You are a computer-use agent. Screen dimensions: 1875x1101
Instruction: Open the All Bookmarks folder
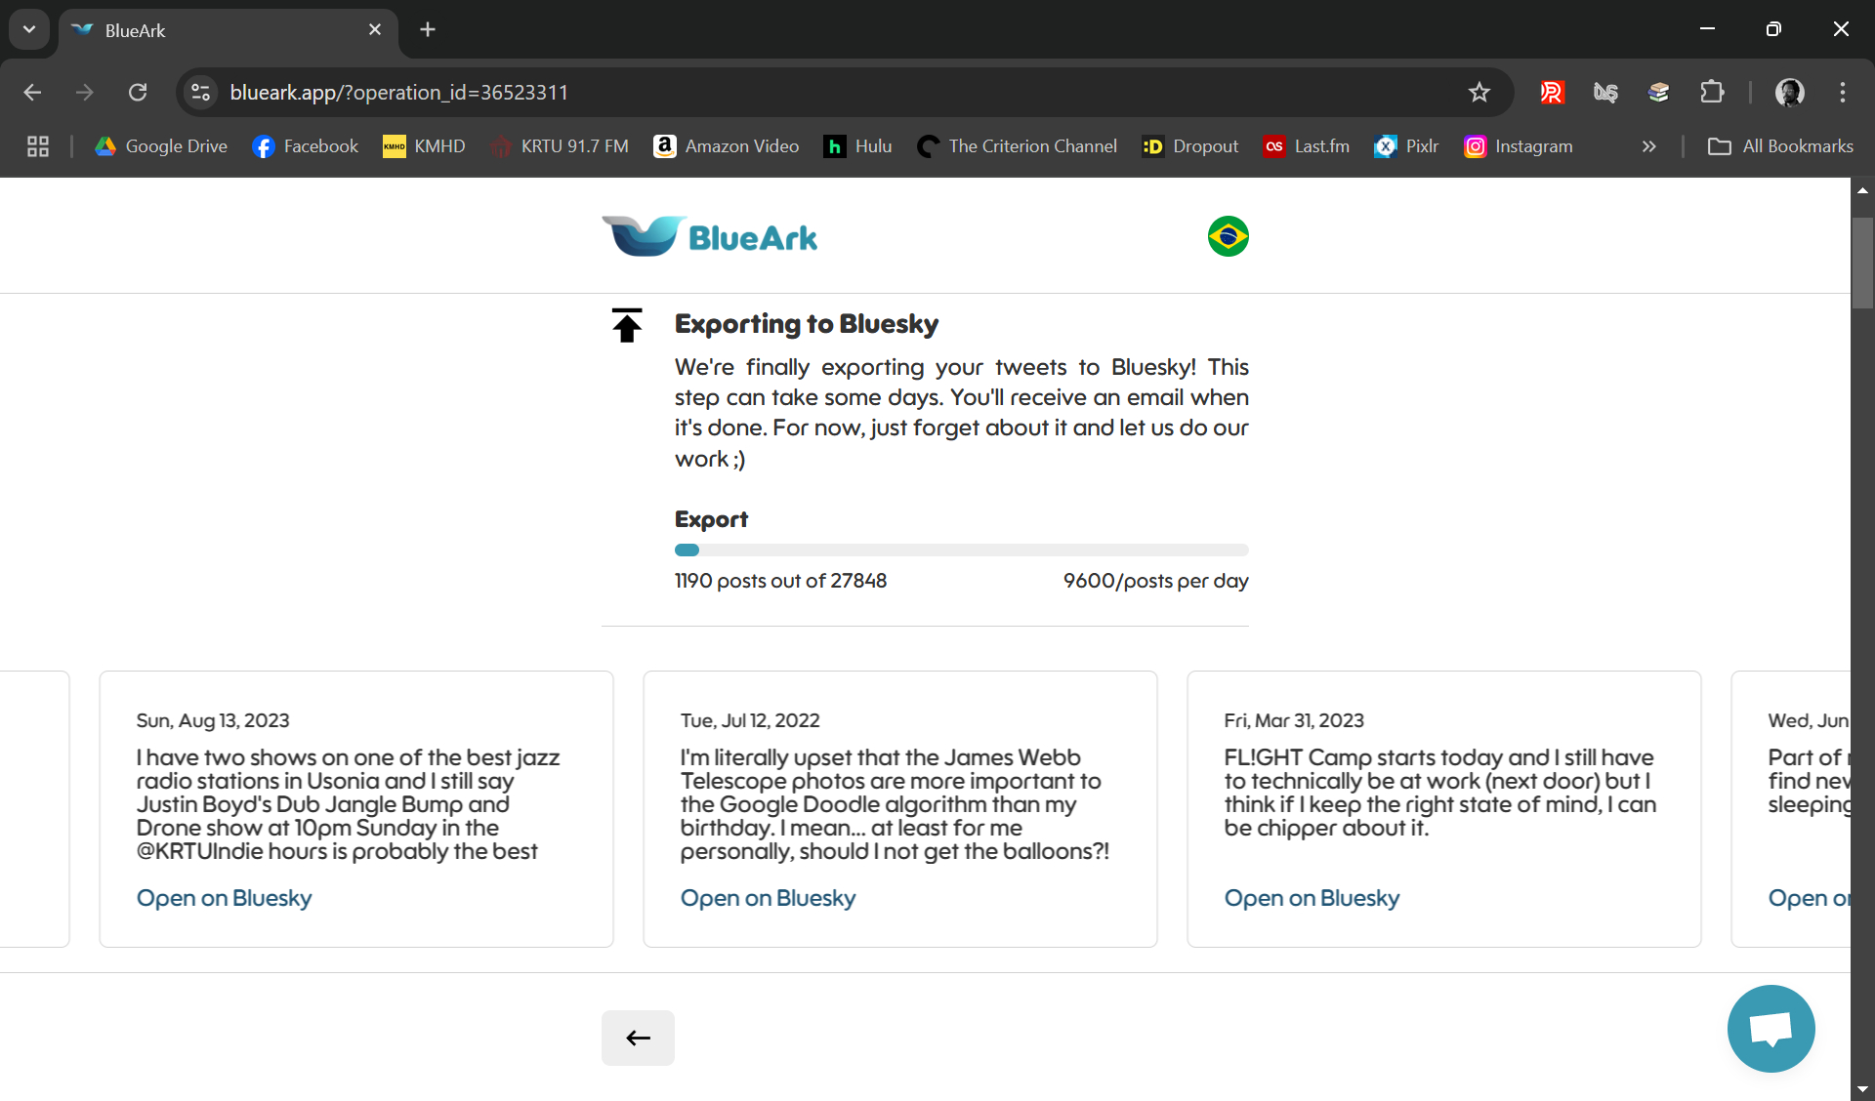tap(1779, 146)
